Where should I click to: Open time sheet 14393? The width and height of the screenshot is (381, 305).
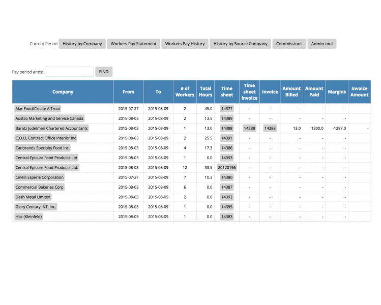point(227,158)
